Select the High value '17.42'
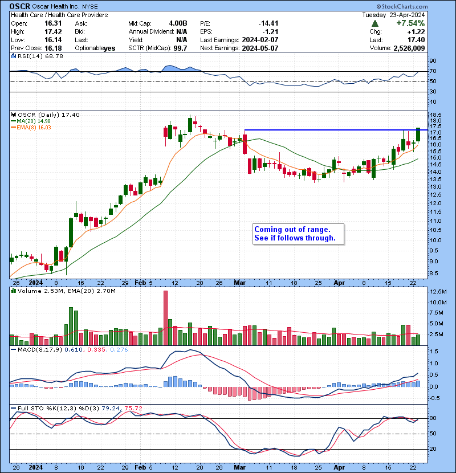Viewport: 456px width, 473px height. point(53,32)
